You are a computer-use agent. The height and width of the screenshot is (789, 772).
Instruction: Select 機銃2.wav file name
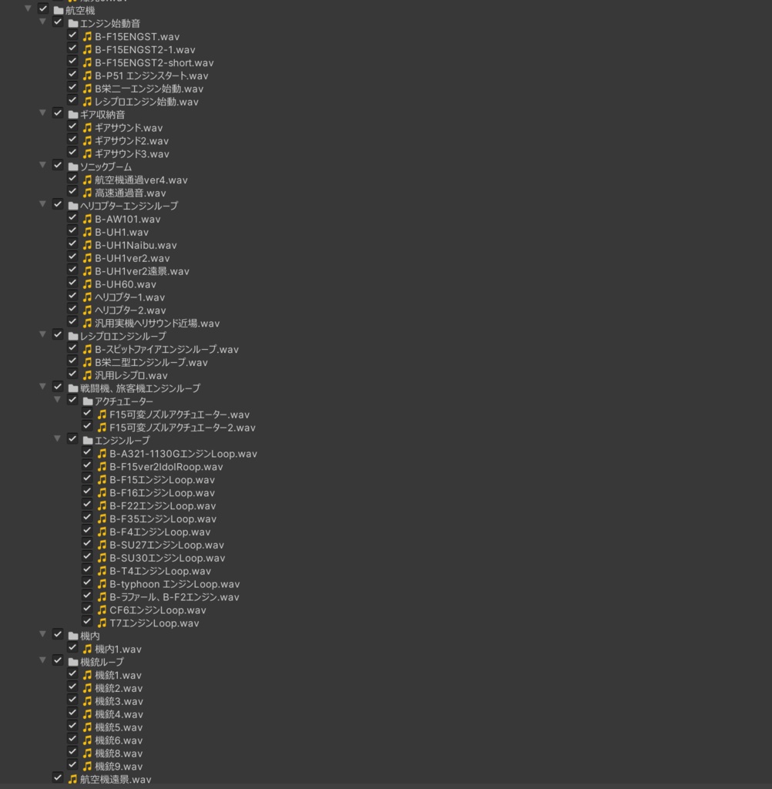(119, 688)
